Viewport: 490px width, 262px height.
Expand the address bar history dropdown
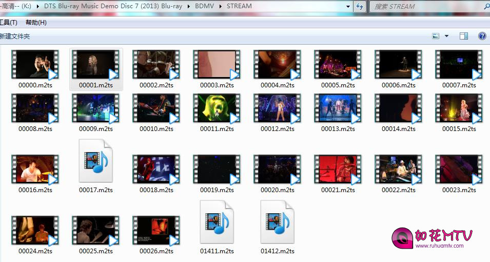click(x=348, y=7)
